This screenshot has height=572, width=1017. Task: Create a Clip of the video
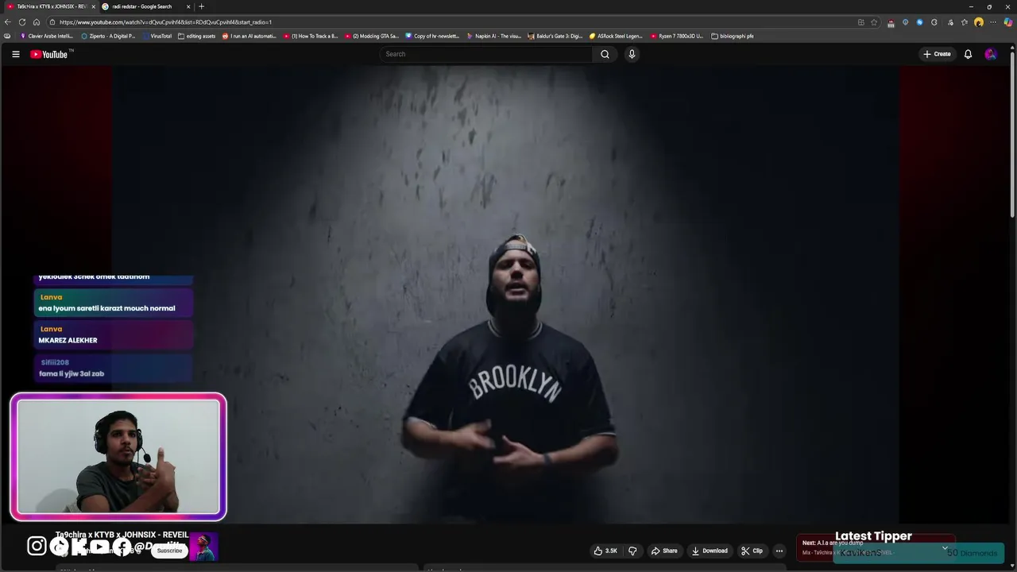pos(752,551)
